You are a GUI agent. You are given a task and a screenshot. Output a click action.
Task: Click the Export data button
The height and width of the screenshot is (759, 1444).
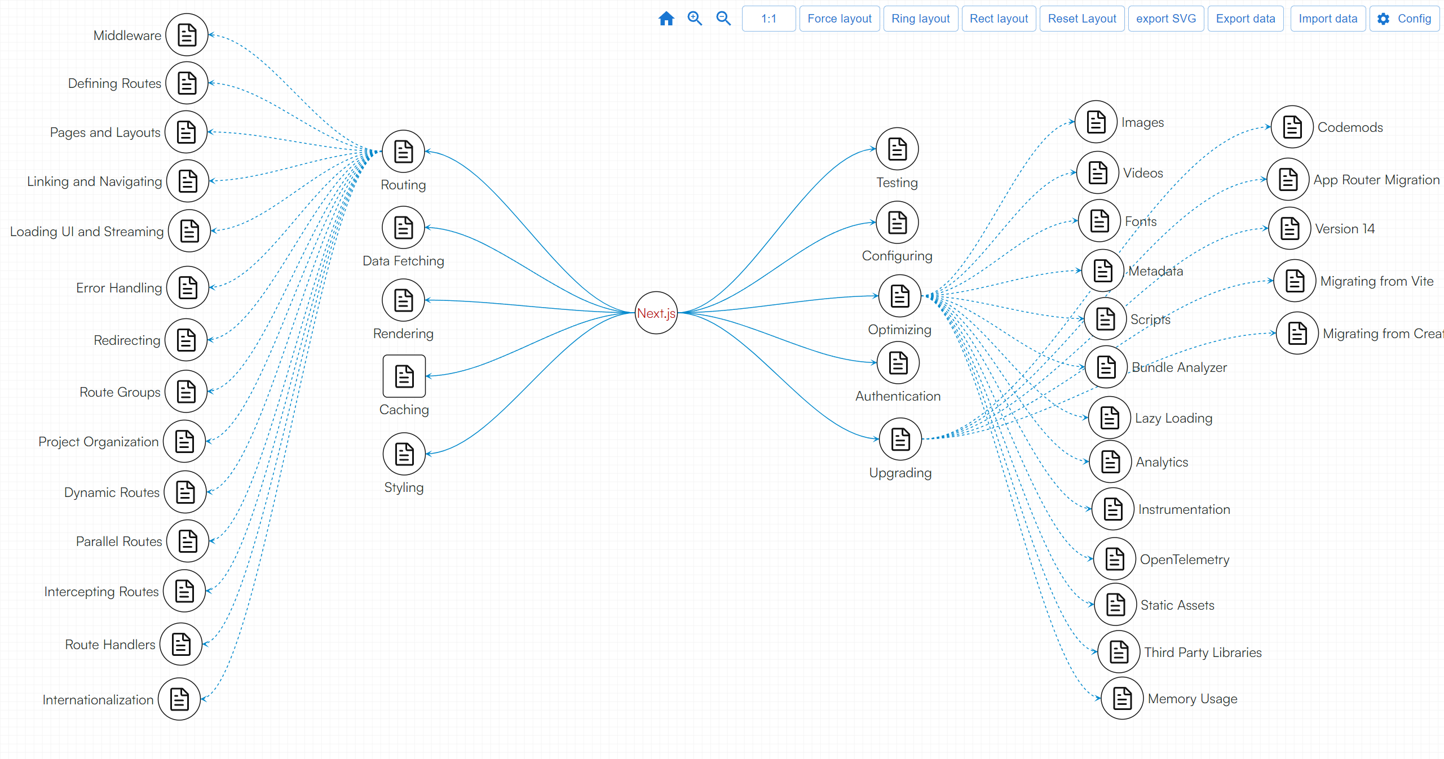pyautogui.click(x=1245, y=19)
